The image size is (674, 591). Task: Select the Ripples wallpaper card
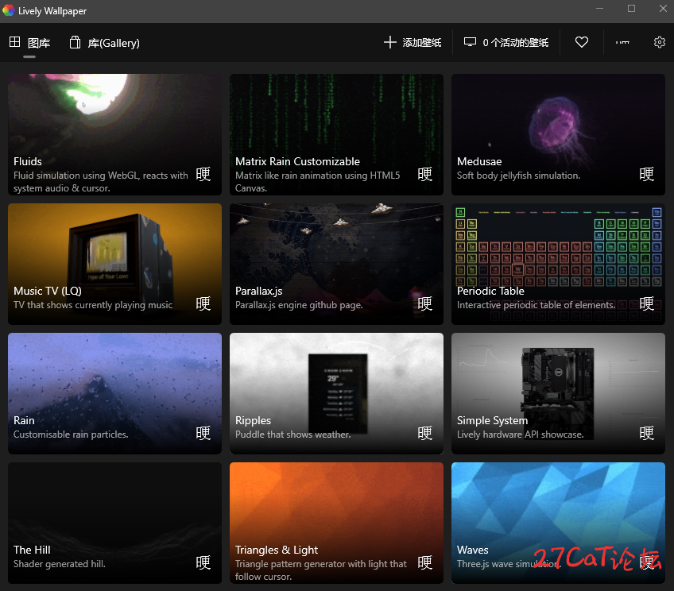coord(336,393)
